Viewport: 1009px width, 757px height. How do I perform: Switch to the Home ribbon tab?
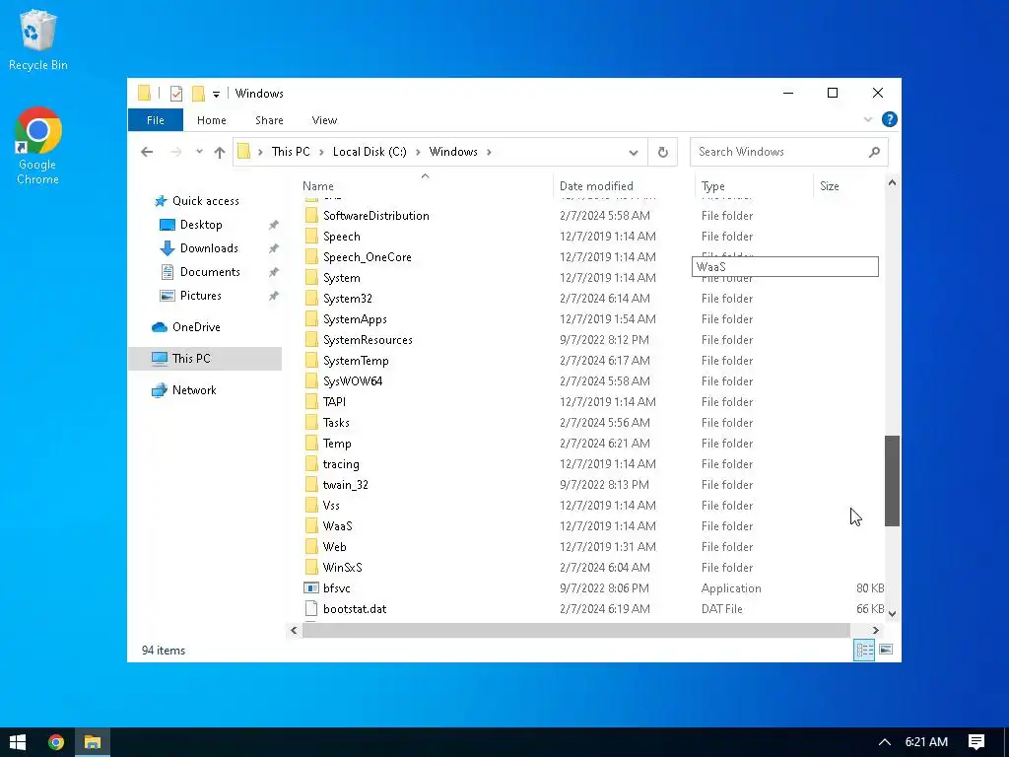coord(212,120)
